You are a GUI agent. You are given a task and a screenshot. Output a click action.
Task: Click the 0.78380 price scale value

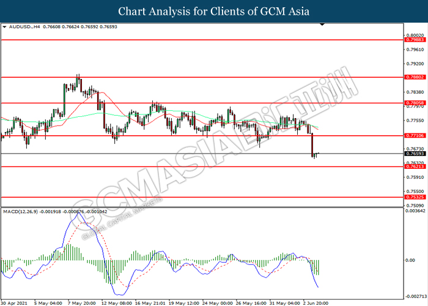click(x=415, y=92)
